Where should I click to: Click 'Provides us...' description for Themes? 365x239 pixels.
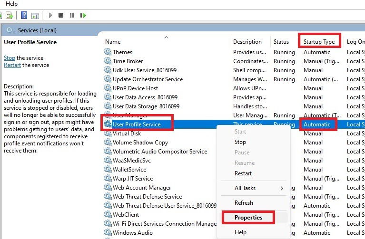coord(249,52)
